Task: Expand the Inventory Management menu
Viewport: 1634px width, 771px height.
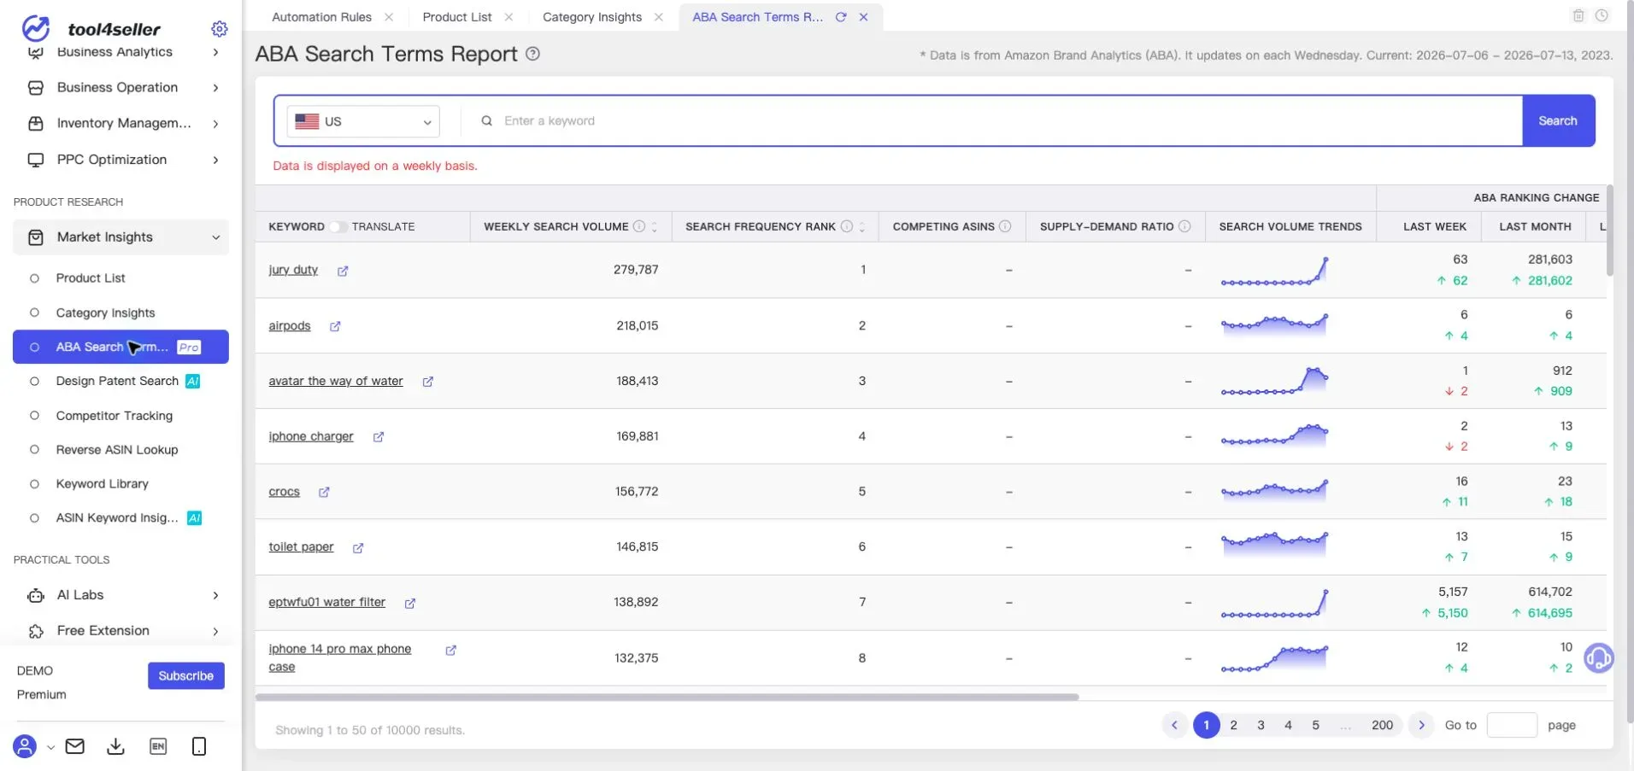Action: (x=120, y=123)
